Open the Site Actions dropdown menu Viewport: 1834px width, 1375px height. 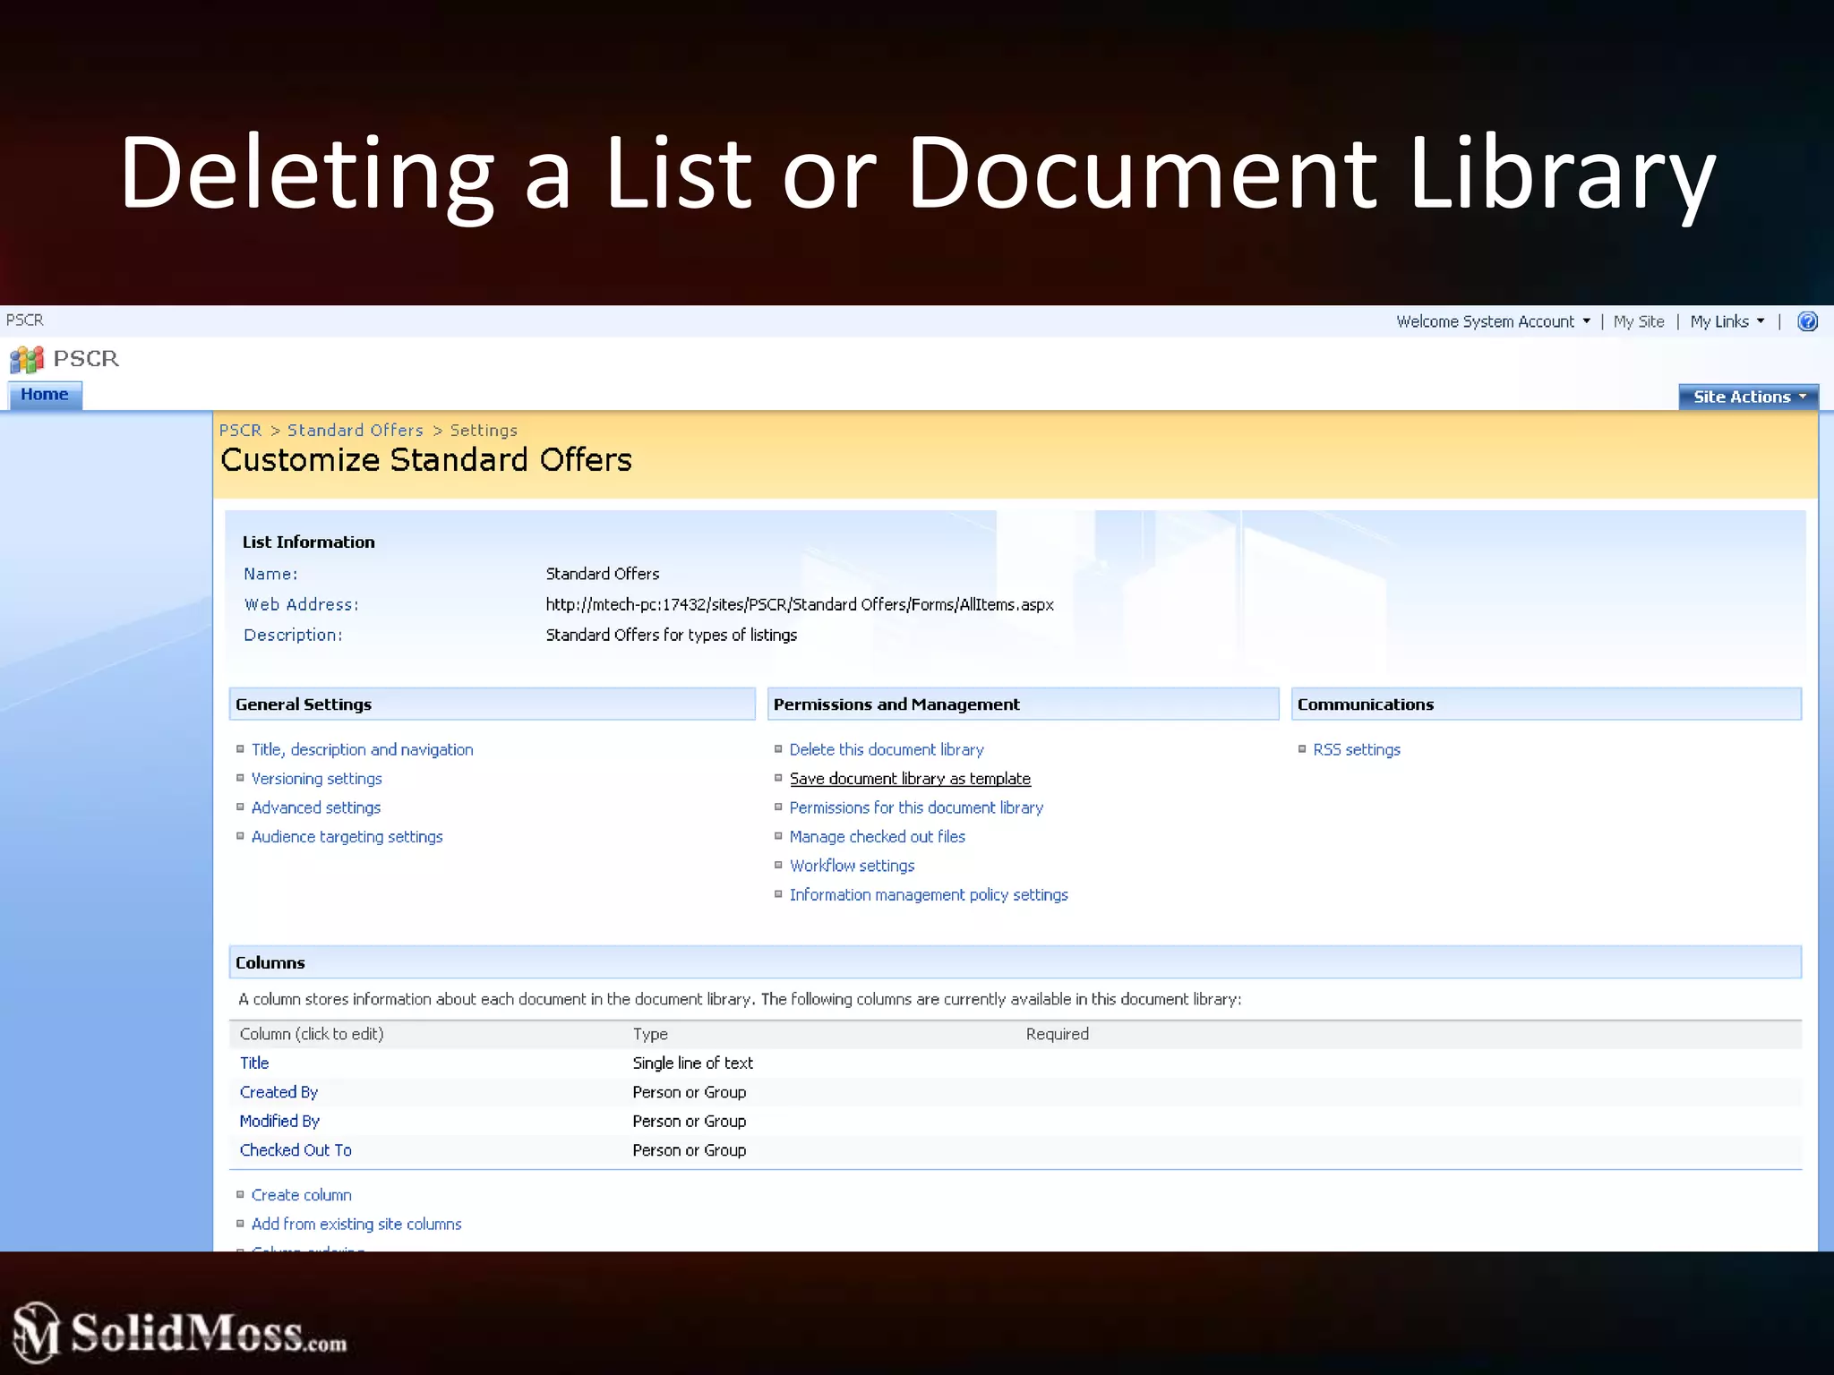point(1748,397)
